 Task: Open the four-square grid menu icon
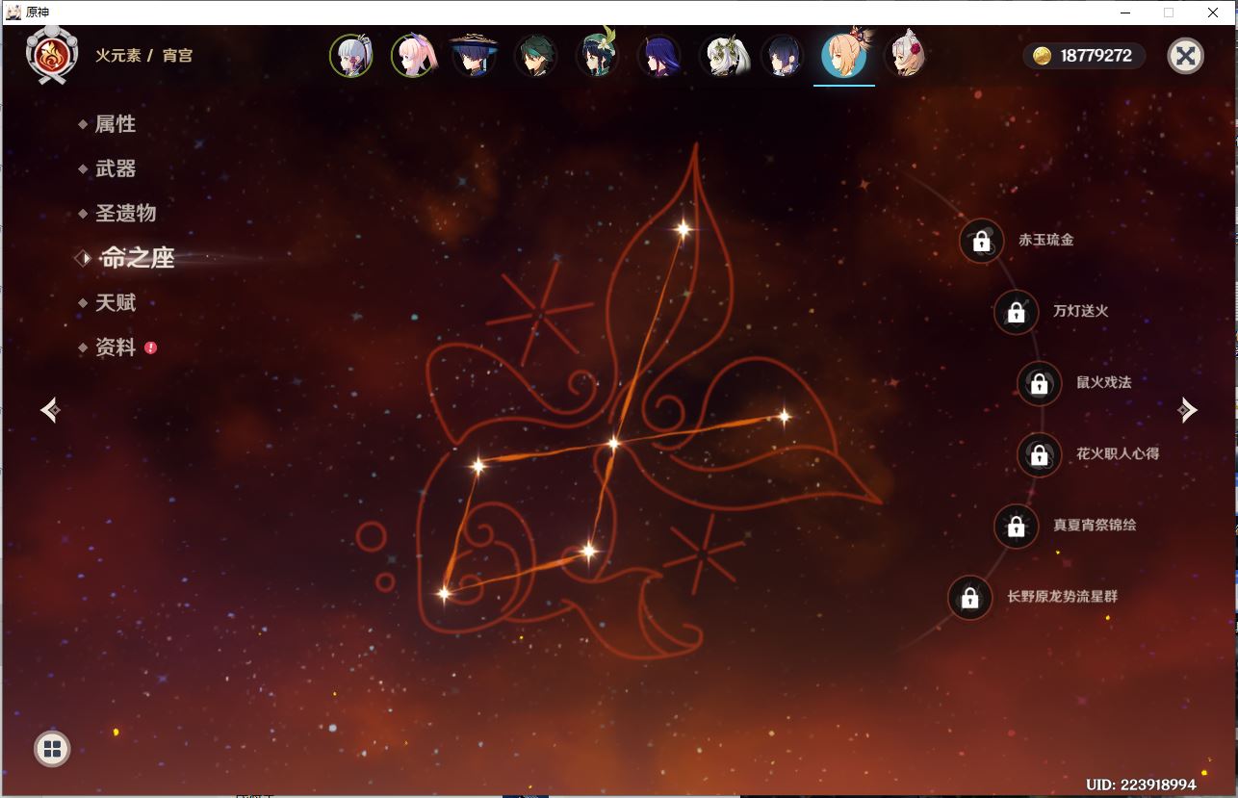pos(52,748)
